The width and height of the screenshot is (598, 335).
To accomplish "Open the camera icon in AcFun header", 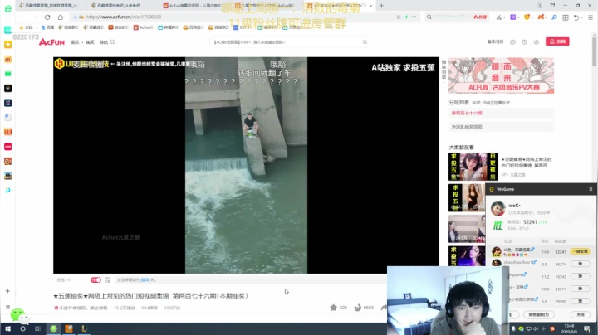I will tap(537, 41).
